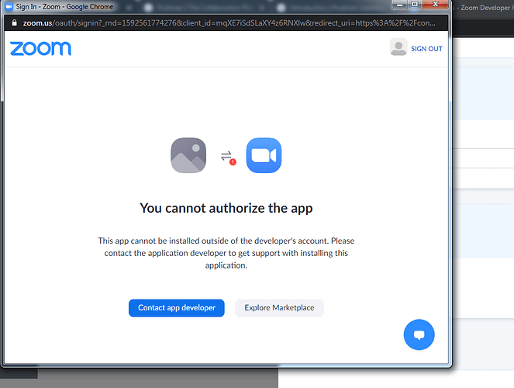This screenshot has width=514, height=388.
Task: Click the user avatar icon beside Sign Out
Action: 398,47
